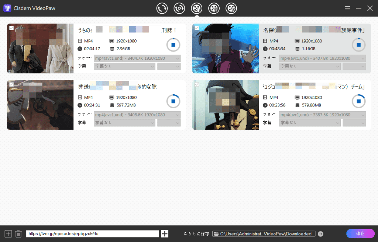Click the purple 停止 button

click(x=360, y=234)
